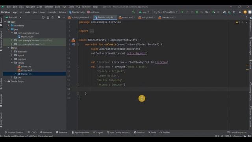The image size is (252, 142).
Task: Open the editor tabs more-options icon
Action: tap(246, 17)
